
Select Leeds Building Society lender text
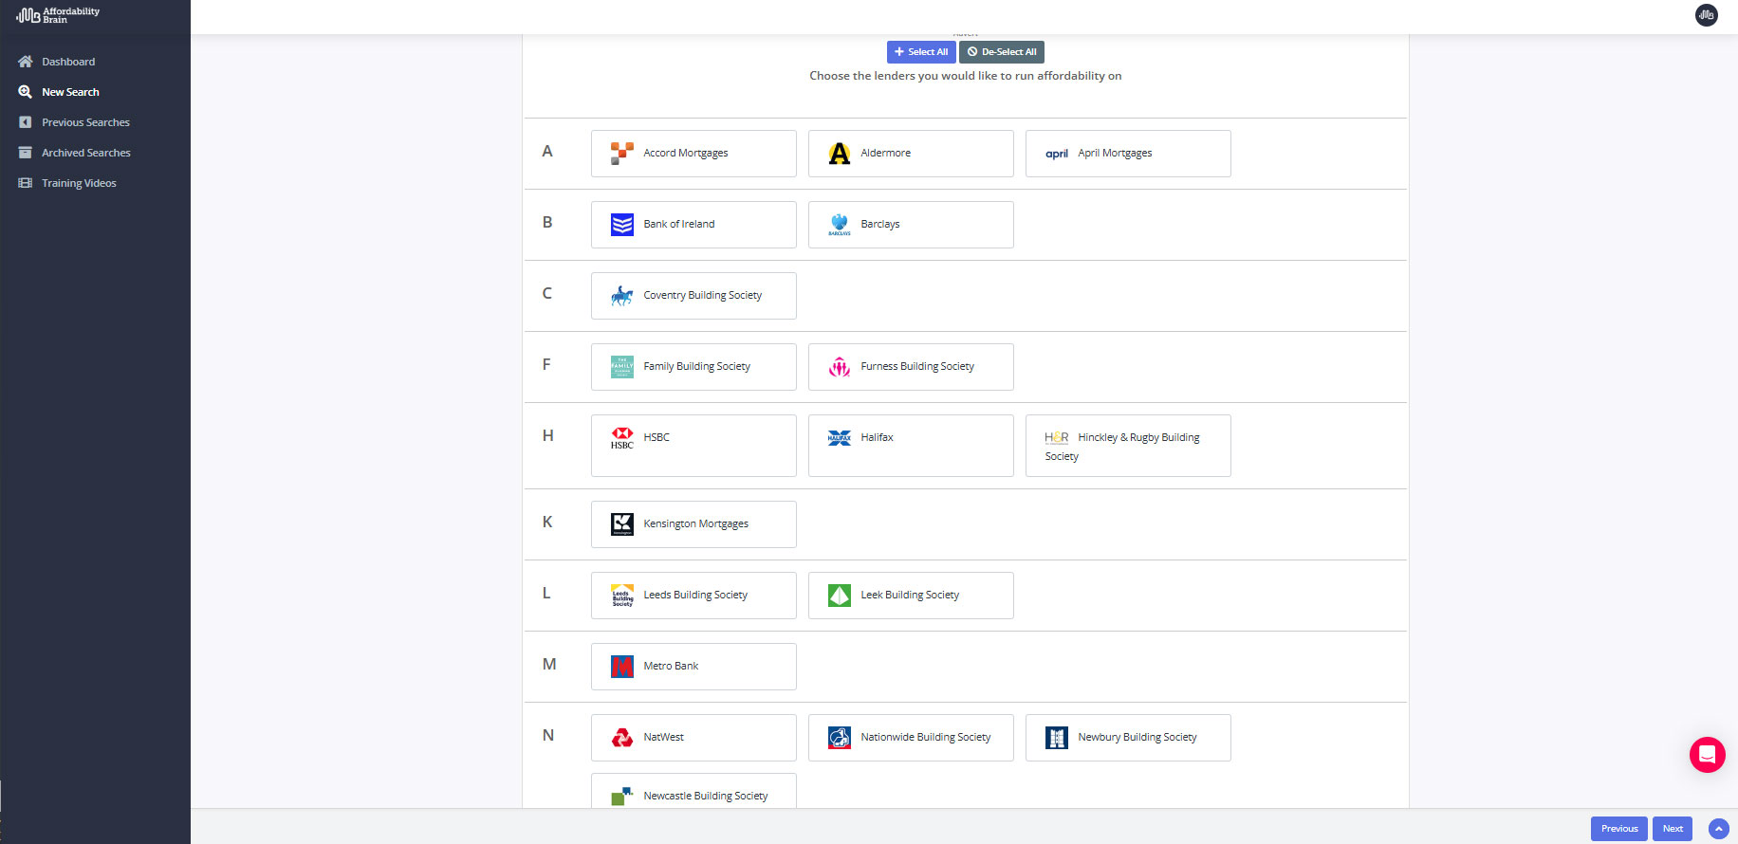pos(695,596)
